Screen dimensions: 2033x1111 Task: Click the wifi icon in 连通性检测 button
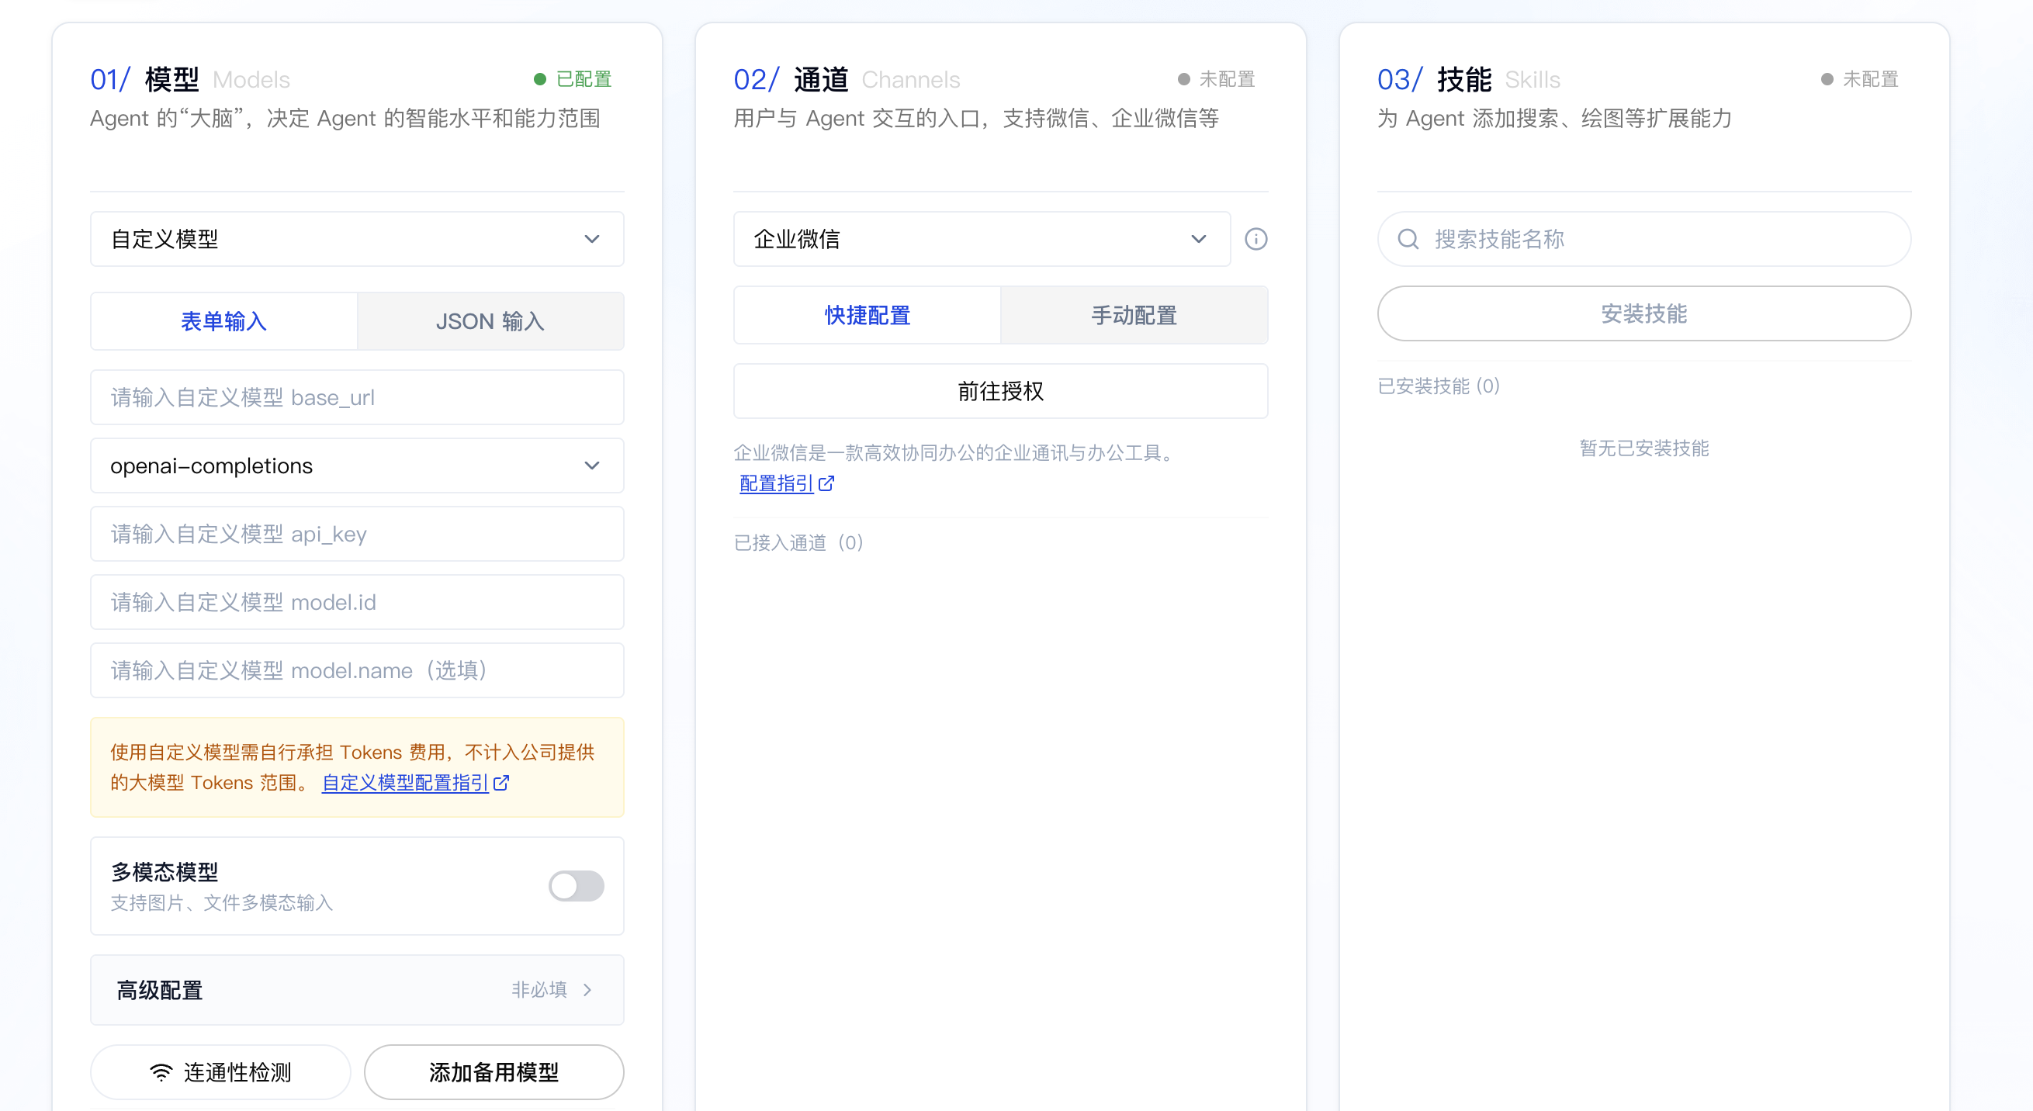(161, 1072)
